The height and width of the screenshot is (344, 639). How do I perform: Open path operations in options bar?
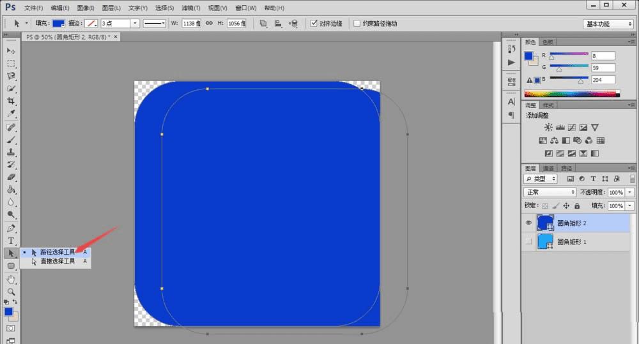pos(263,24)
